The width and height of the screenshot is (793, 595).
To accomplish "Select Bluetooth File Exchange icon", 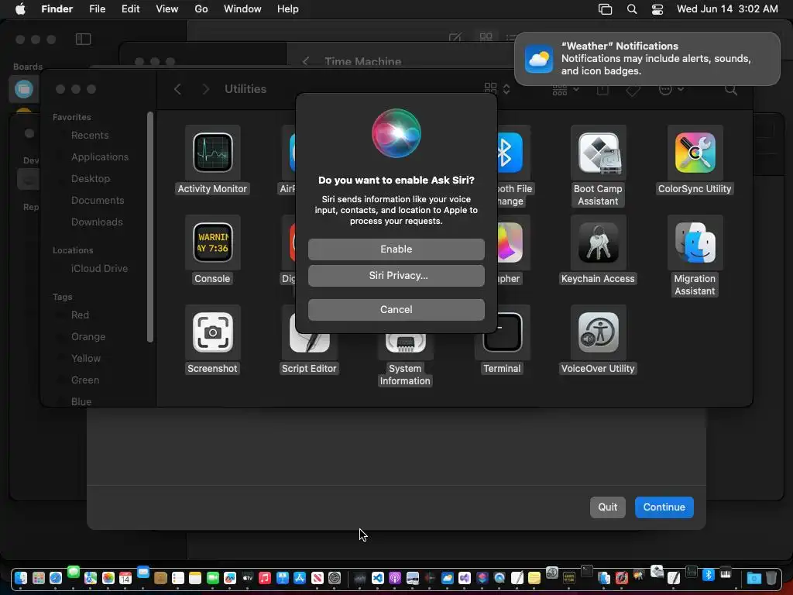I will [510, 153].
